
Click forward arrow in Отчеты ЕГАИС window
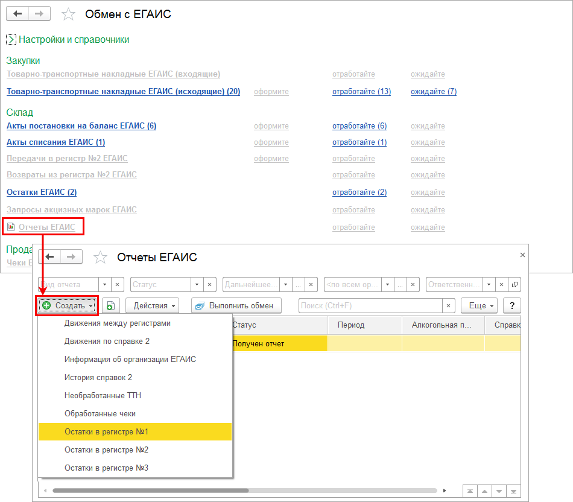(71, 256)
